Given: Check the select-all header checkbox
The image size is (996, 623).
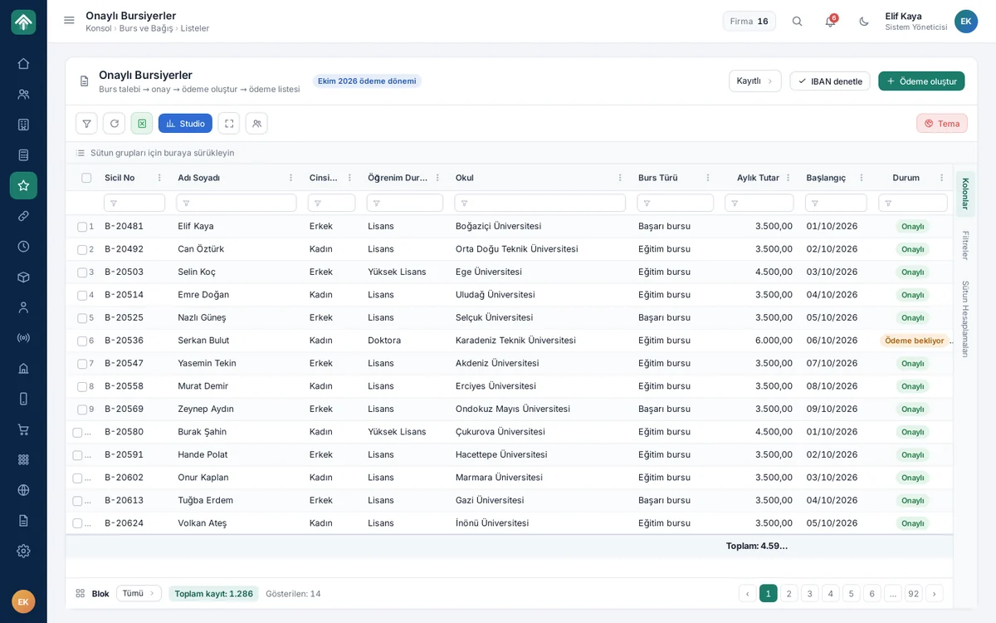Looking at the screenshot, I should pos(86,178).
